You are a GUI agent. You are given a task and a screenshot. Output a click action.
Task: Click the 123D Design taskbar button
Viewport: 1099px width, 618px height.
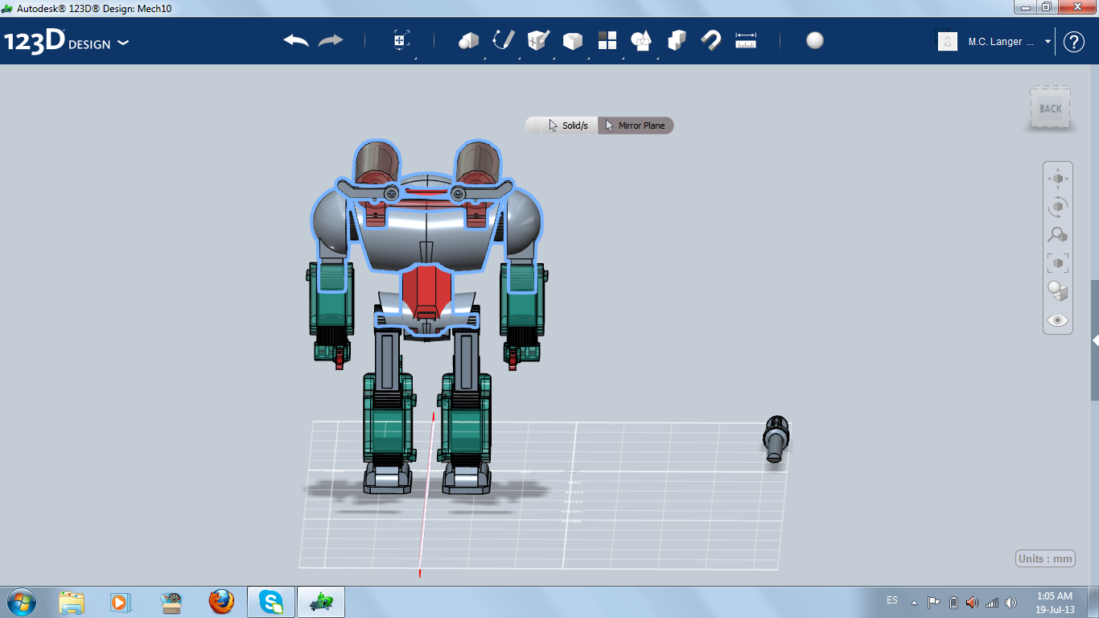[321, 602]
